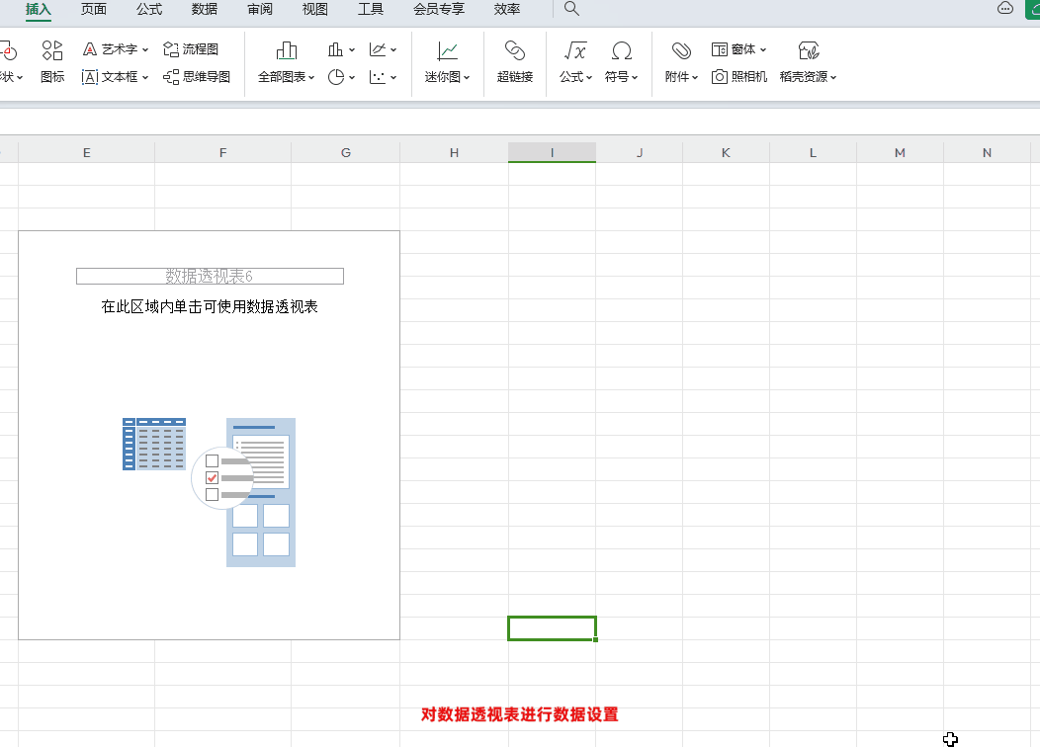This screenshot has height=747, width=1040.
Task: Switch to the 视图 tab
Action: tap(315, 9)
